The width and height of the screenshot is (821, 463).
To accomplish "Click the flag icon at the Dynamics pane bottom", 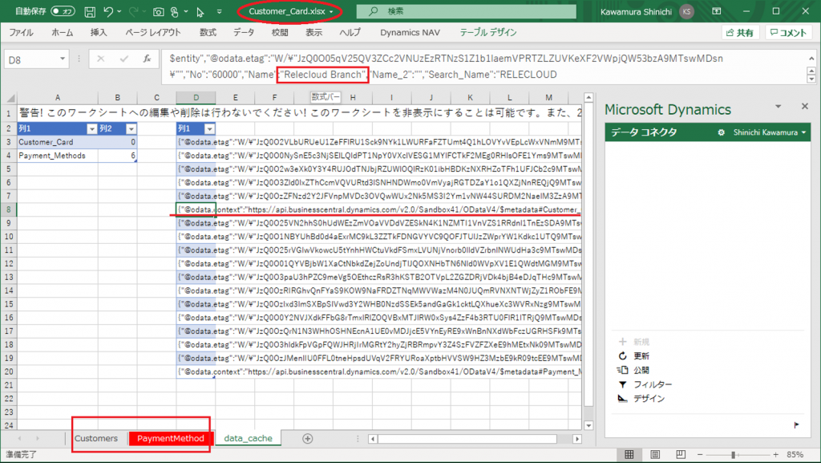I will 796,424.
